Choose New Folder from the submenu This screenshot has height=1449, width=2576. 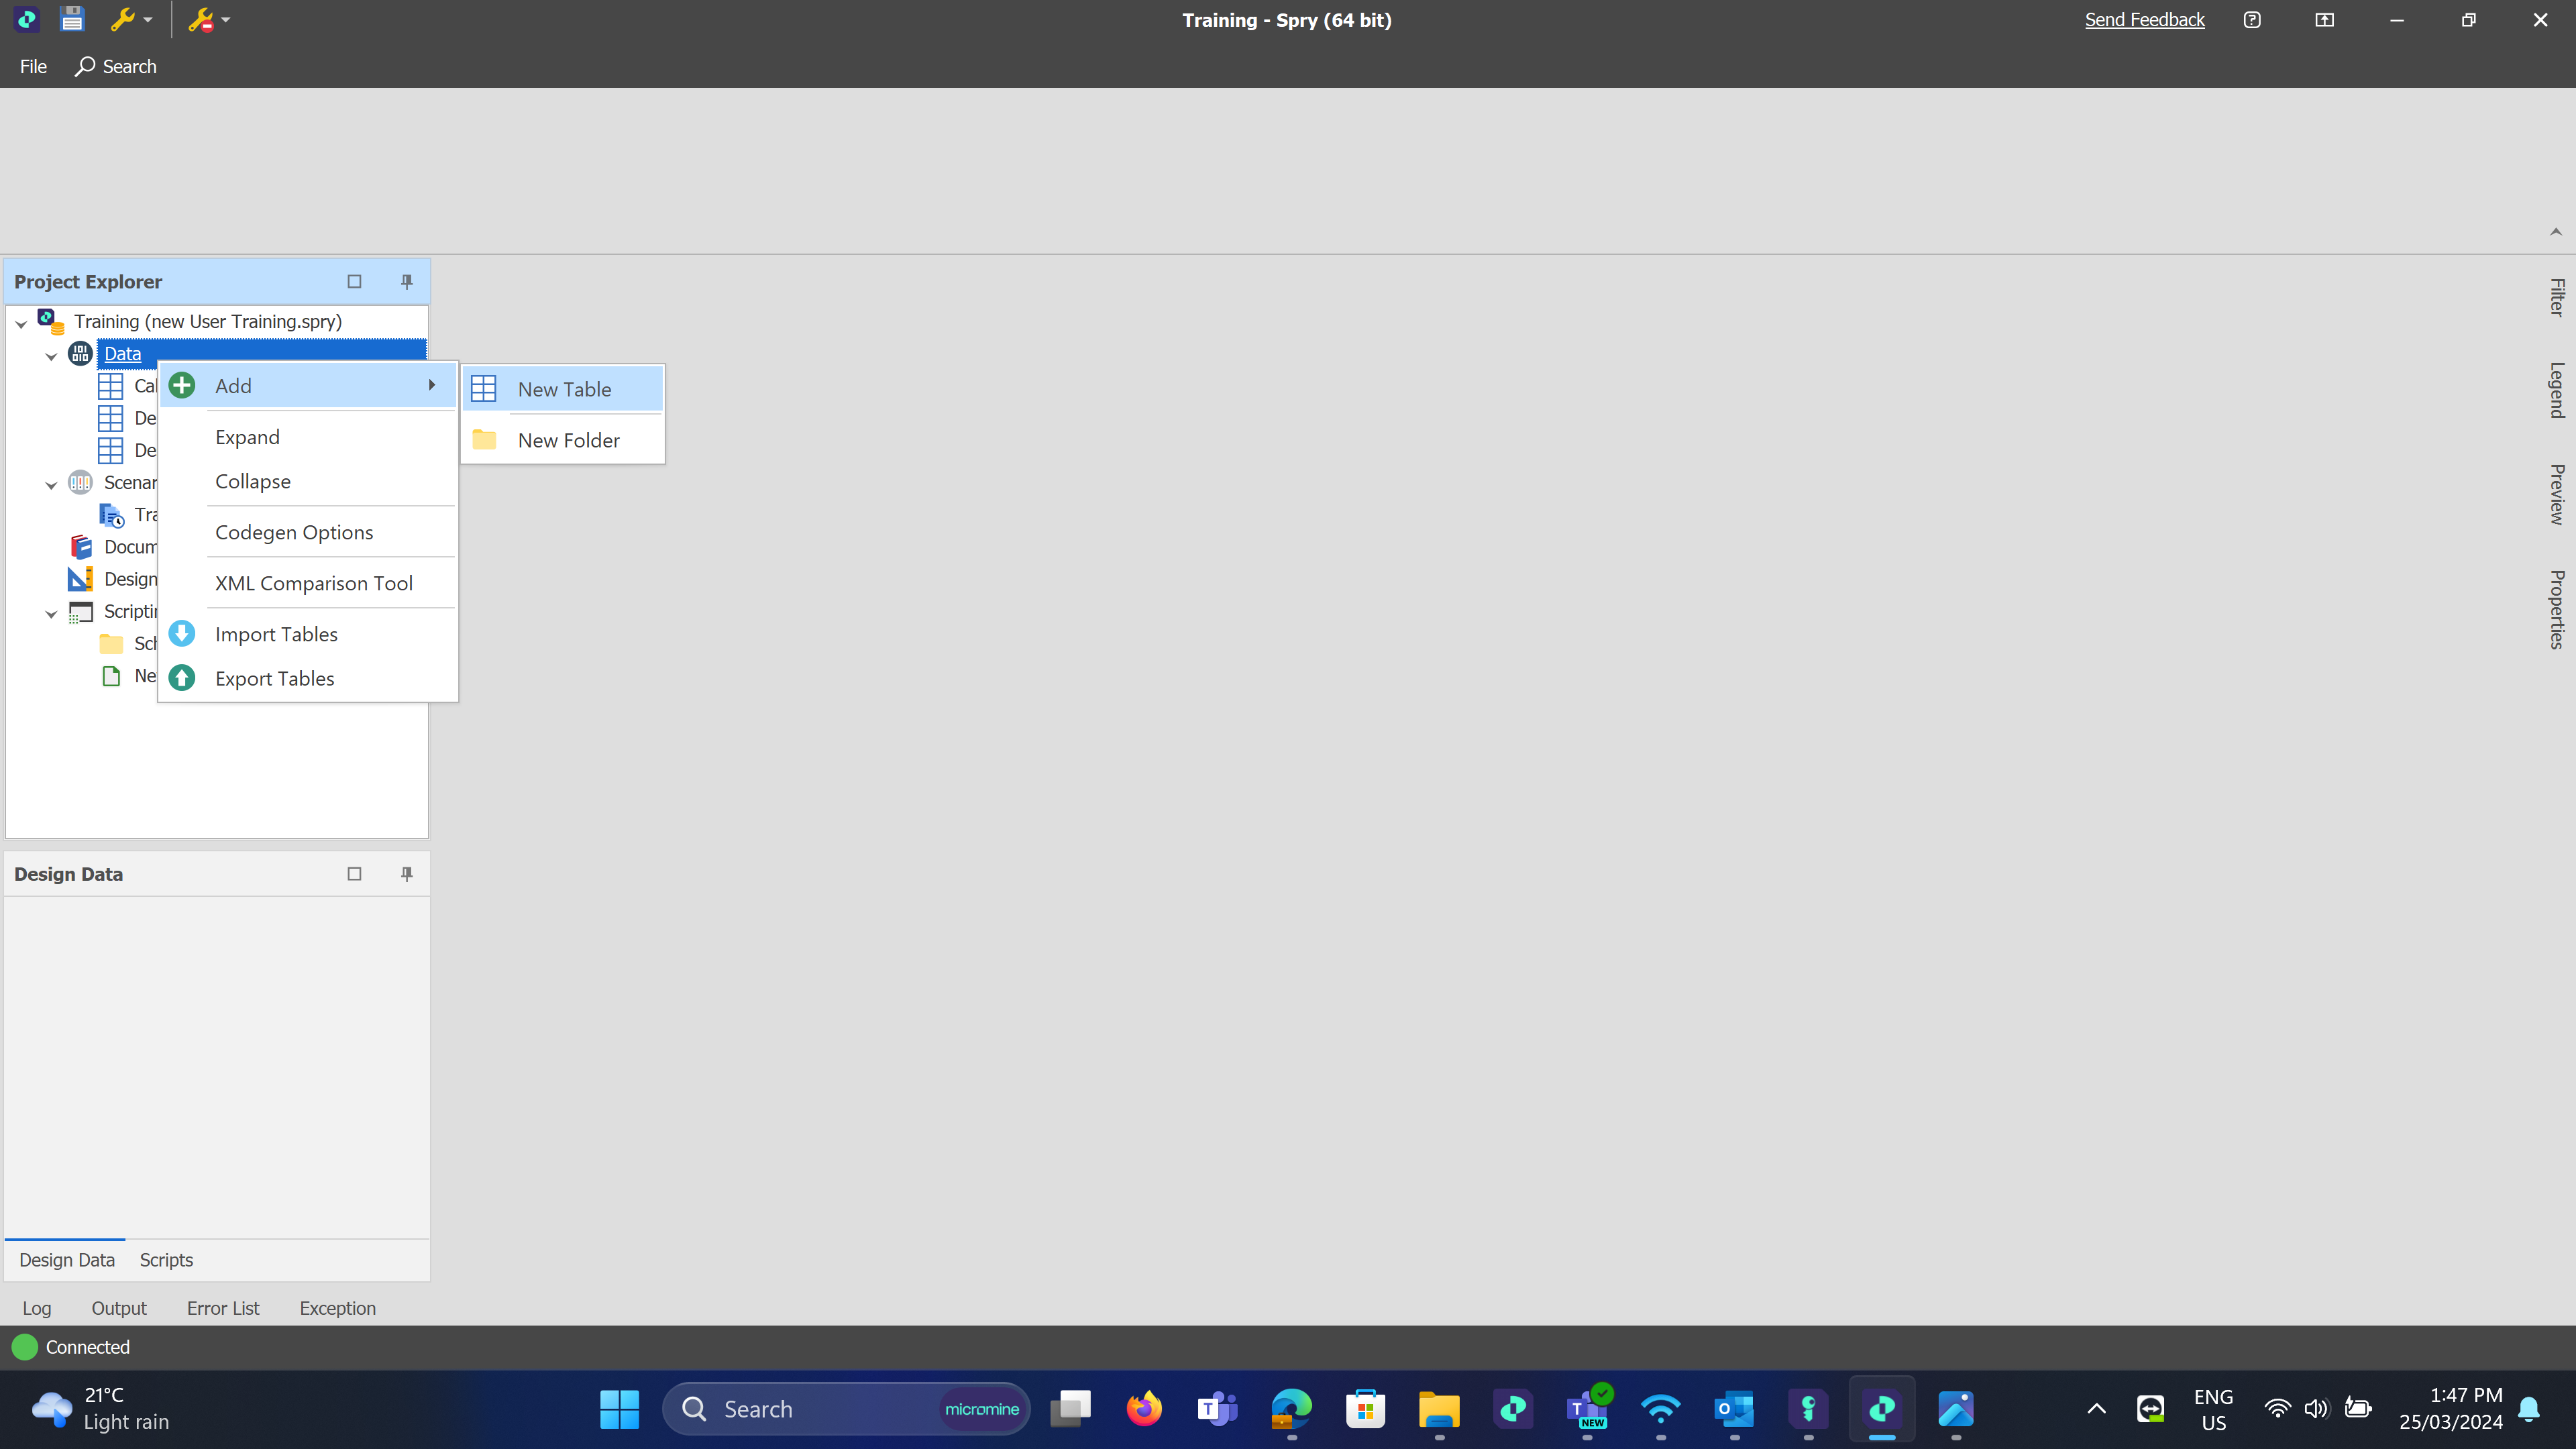tap(568, 440)
